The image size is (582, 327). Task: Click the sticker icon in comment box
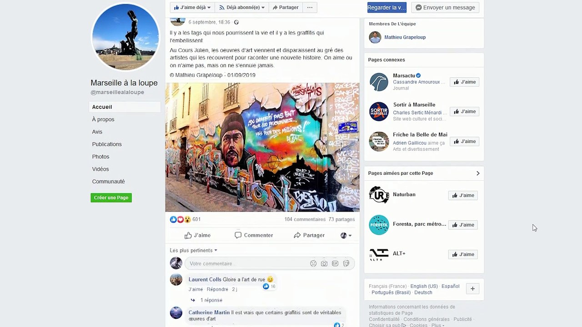[346, 263]
